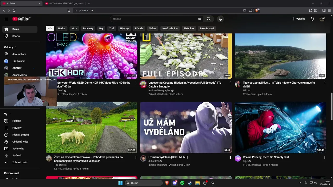Click the search magnifier button
This screenshot has width=333, height=187.
click(x=209, y=19)
